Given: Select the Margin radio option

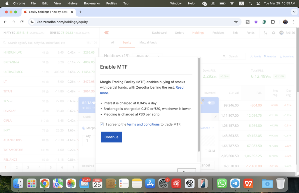Looking at the screenshot, I should (84, 128).
